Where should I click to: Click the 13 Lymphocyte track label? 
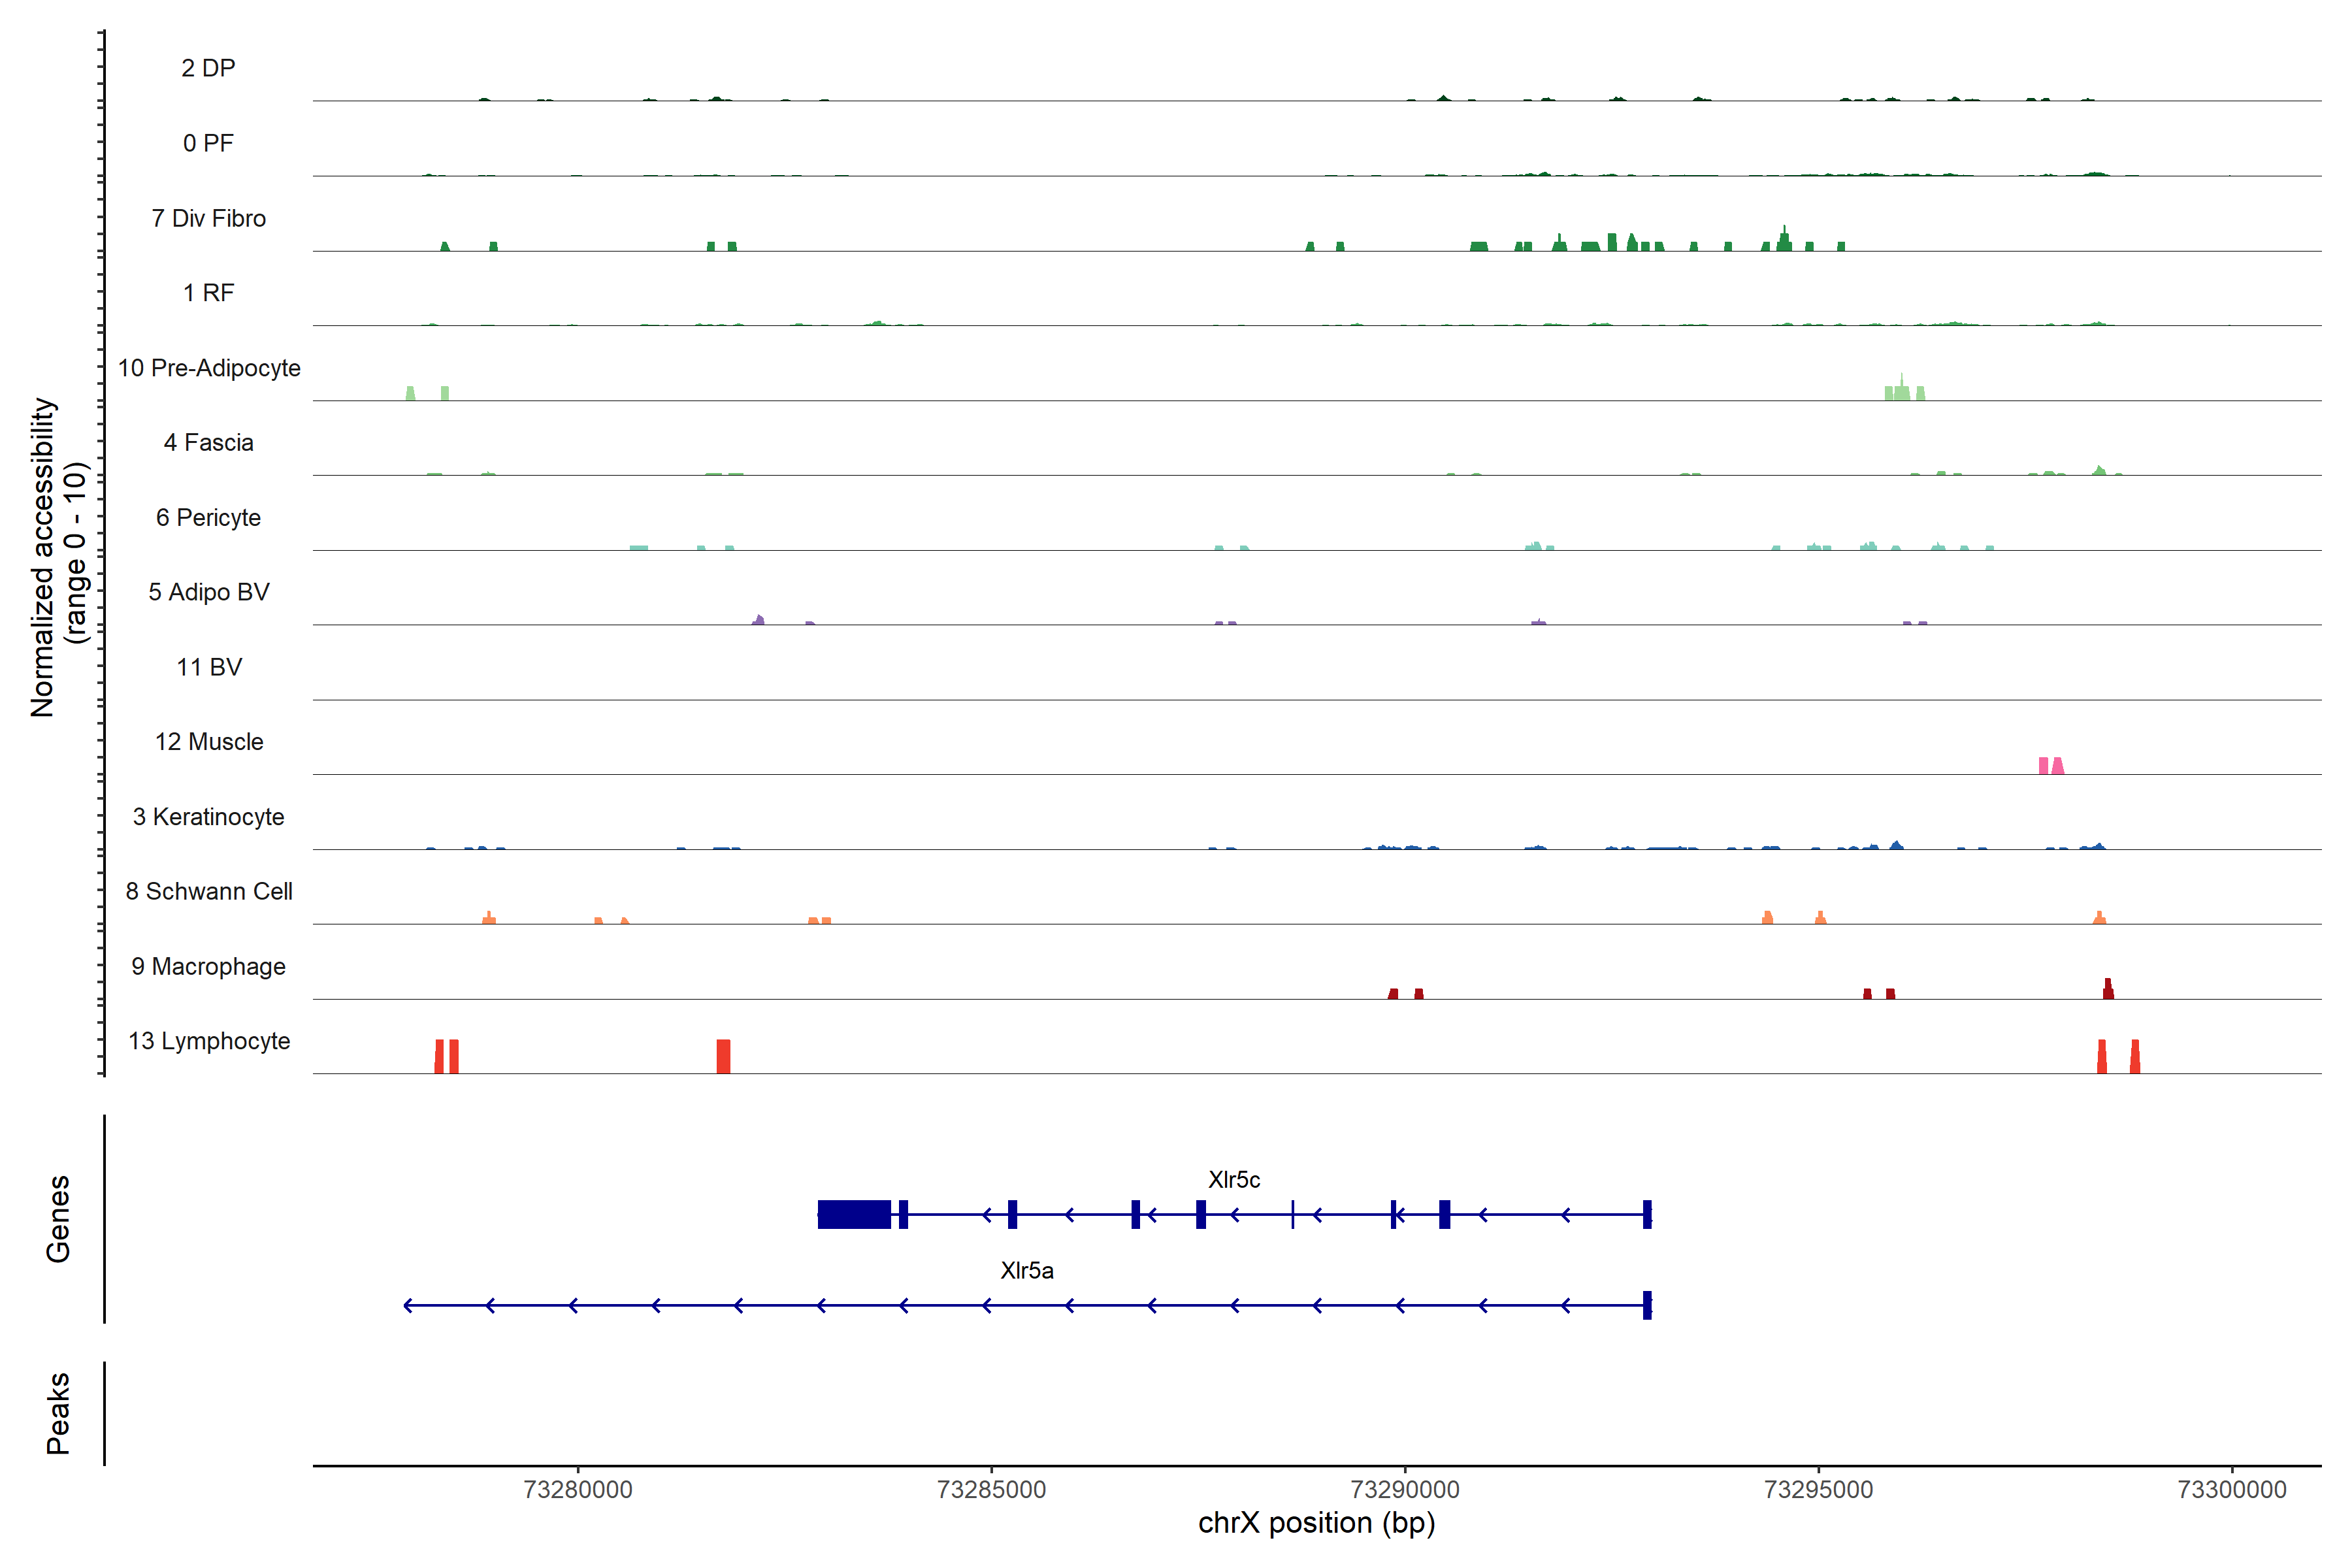click(x=209, y=1041)
